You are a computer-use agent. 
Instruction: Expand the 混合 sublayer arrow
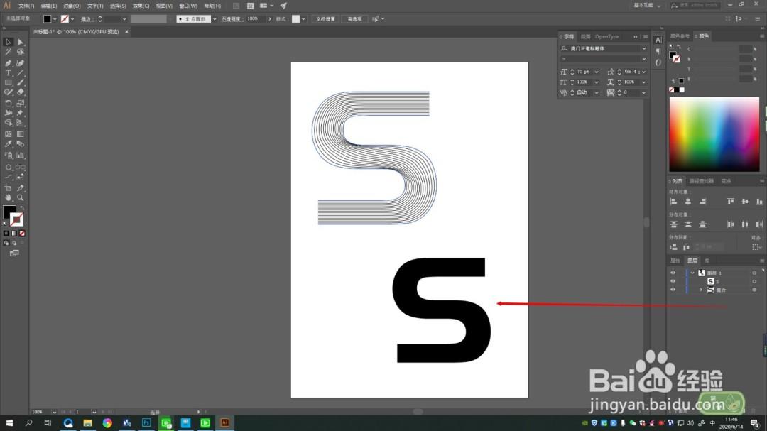tap(701, 290)
